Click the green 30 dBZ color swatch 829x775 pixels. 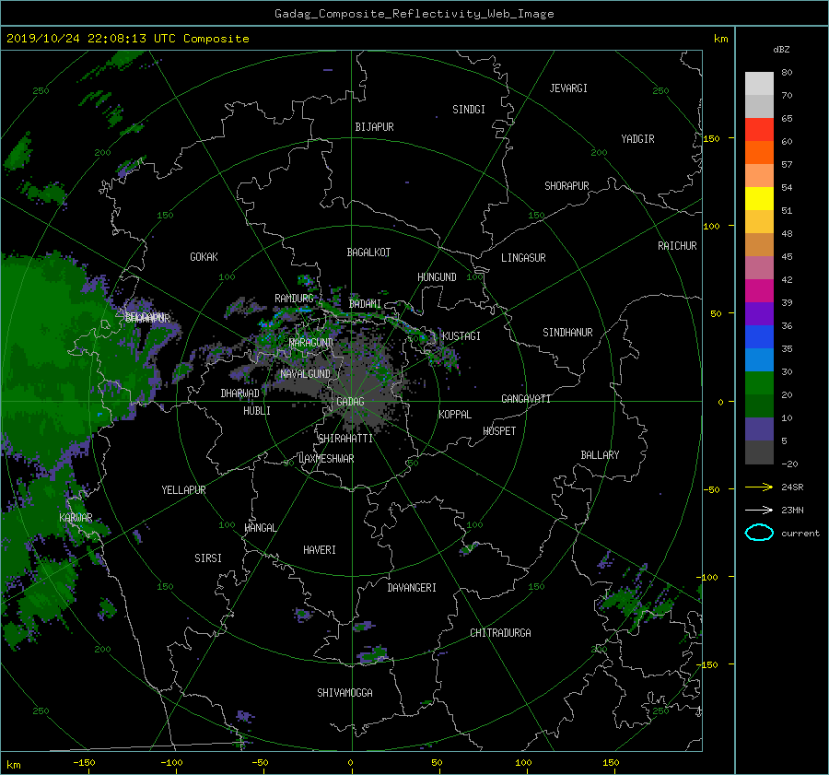click(759, 382)
